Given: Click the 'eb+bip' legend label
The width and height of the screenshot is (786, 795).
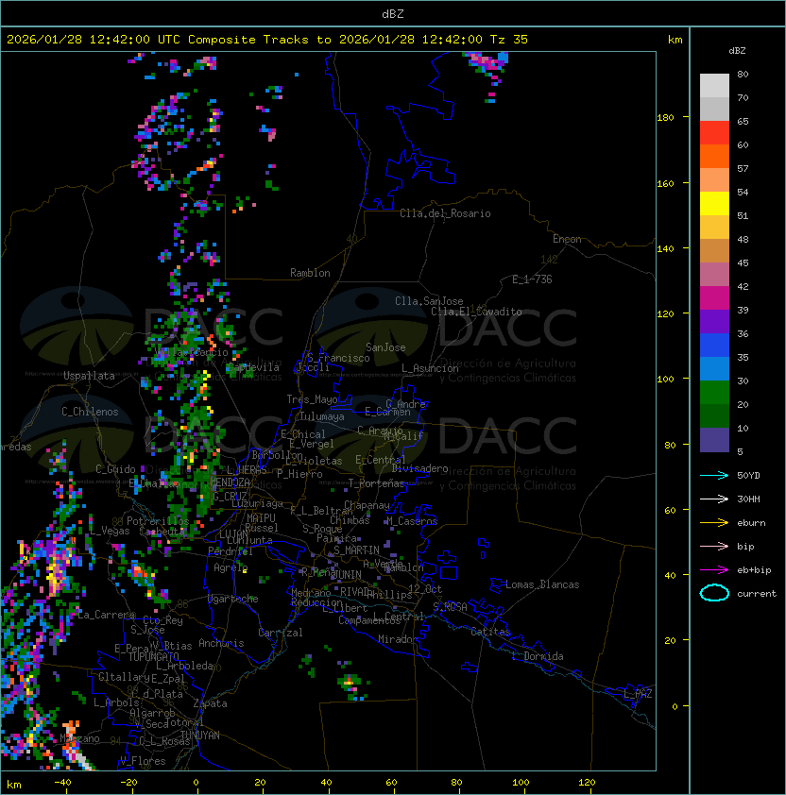Looking at the screenshot, I should (x=754, y=570).
